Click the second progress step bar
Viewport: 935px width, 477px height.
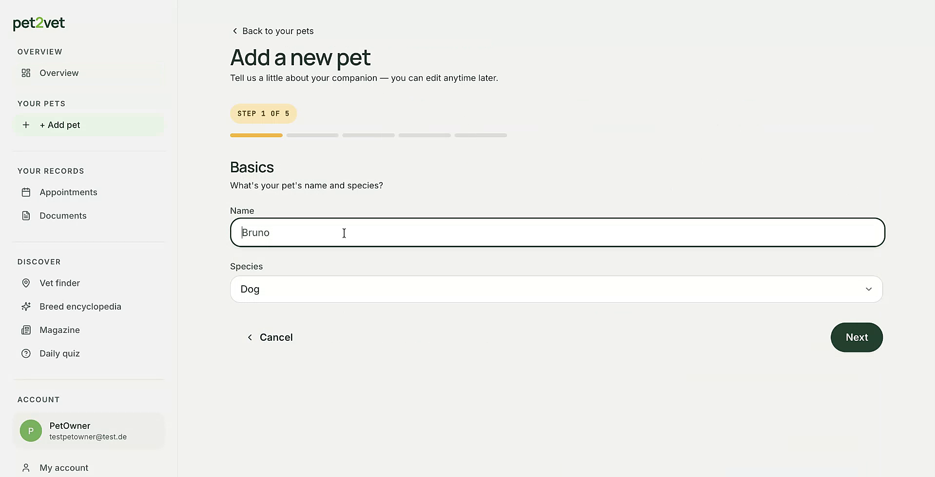312,135
